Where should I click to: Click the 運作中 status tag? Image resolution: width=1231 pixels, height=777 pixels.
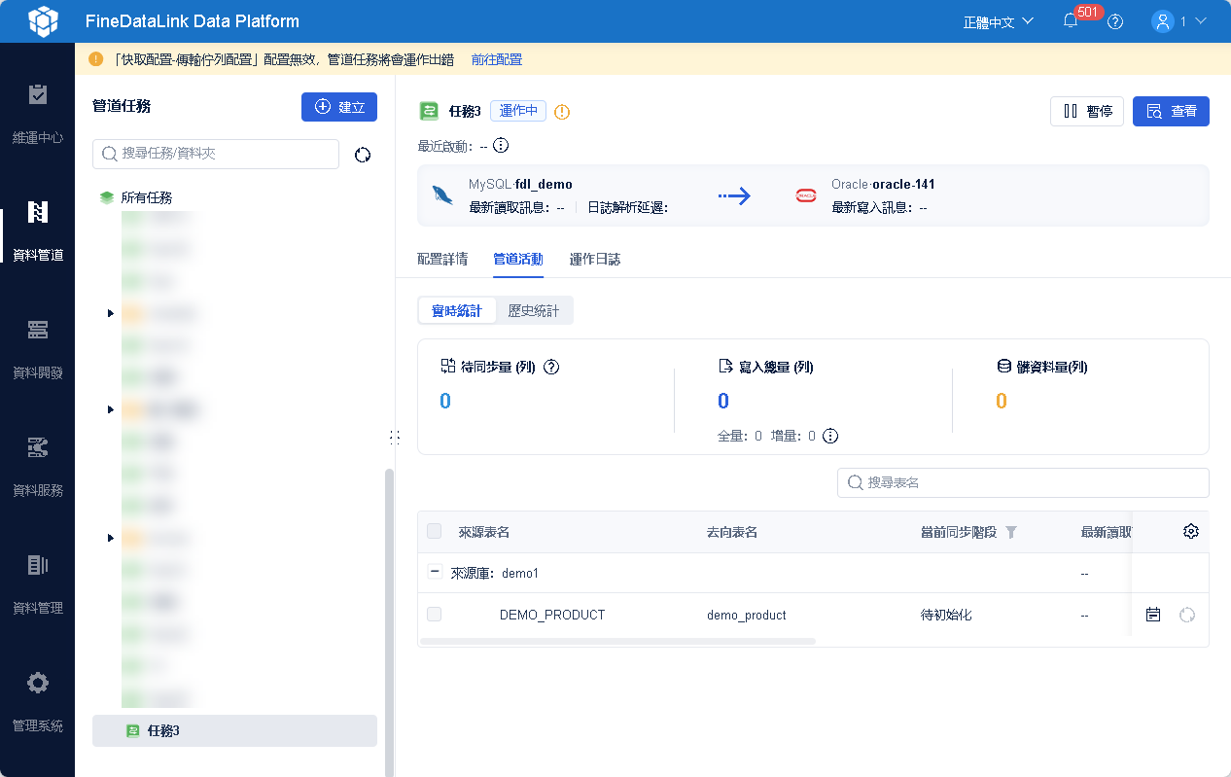point(518,111)
